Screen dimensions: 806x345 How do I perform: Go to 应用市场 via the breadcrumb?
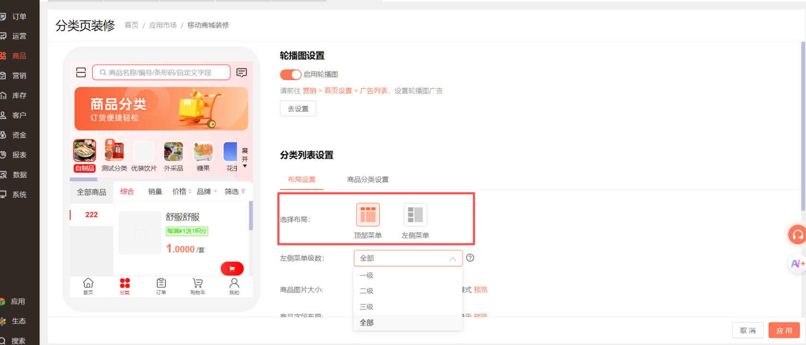click(163, 25)
